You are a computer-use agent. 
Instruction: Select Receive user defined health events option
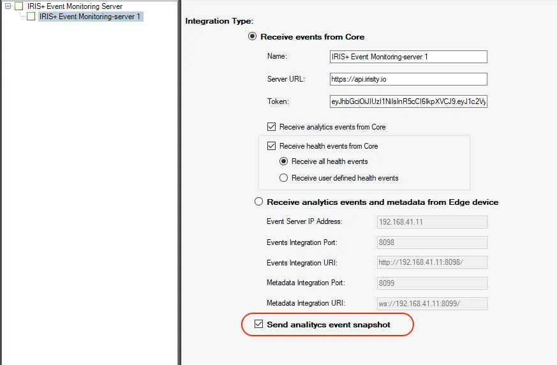(x=283, y=177)
